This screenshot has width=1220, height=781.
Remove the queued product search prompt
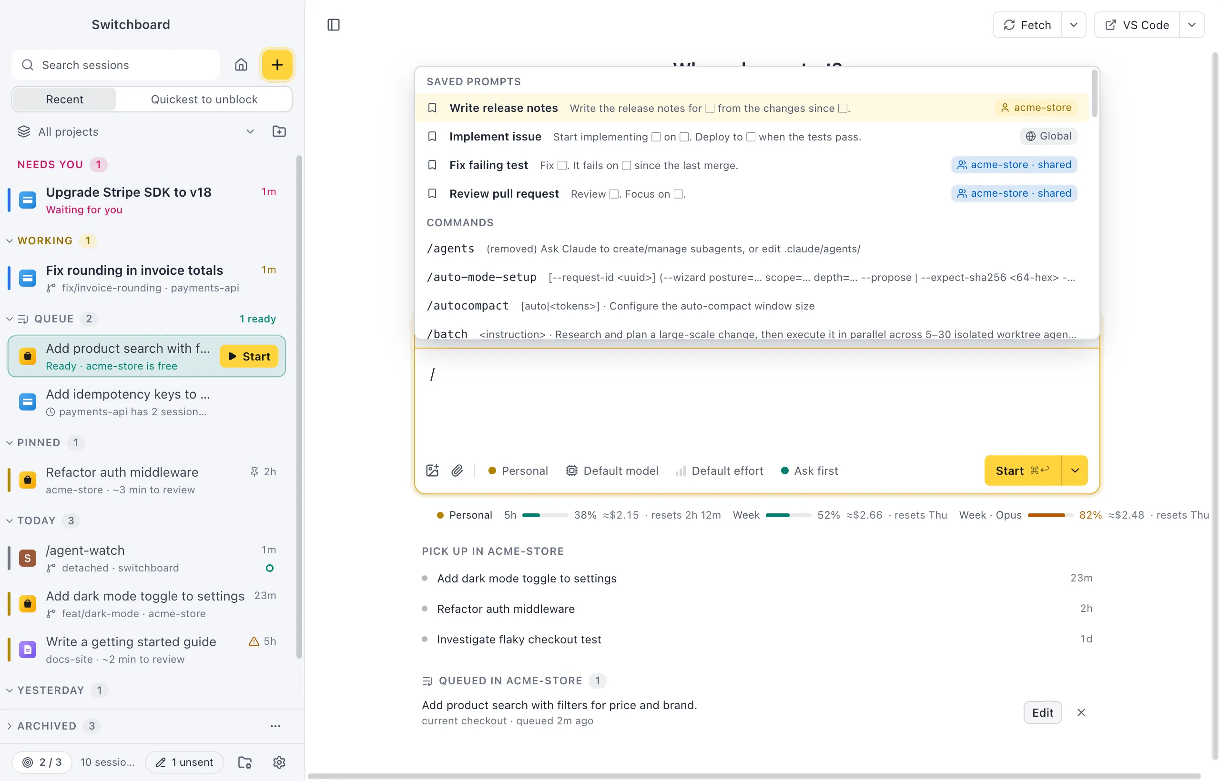1081,712
